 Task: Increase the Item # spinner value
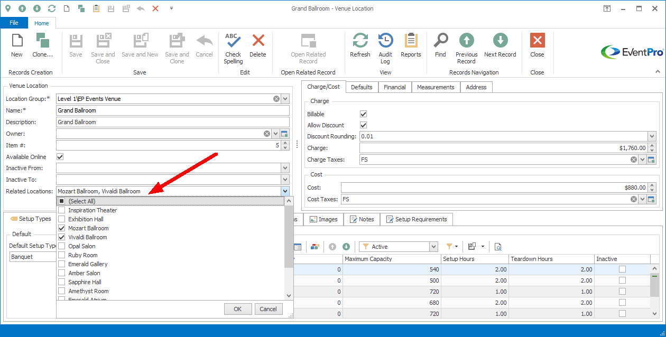click(x=285, y=143)
